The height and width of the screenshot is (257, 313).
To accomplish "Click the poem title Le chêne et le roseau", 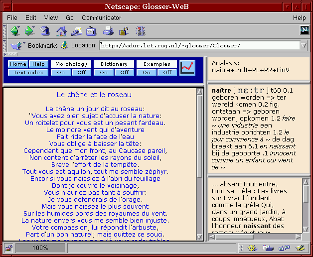I will (x=94, y=95).
